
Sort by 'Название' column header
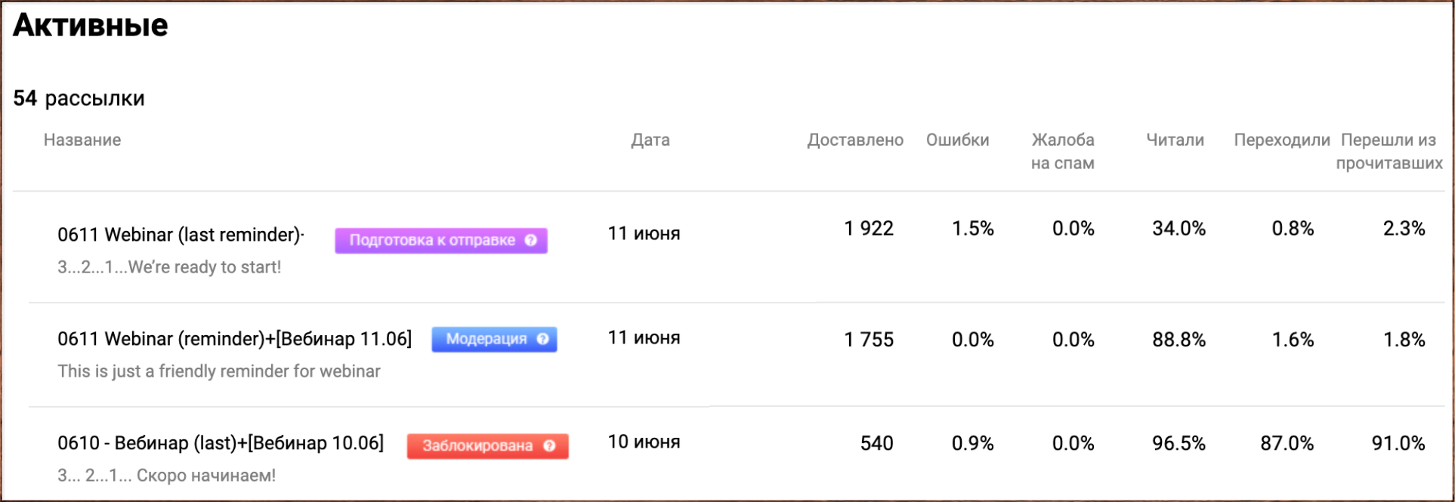(x=82, y=140)
